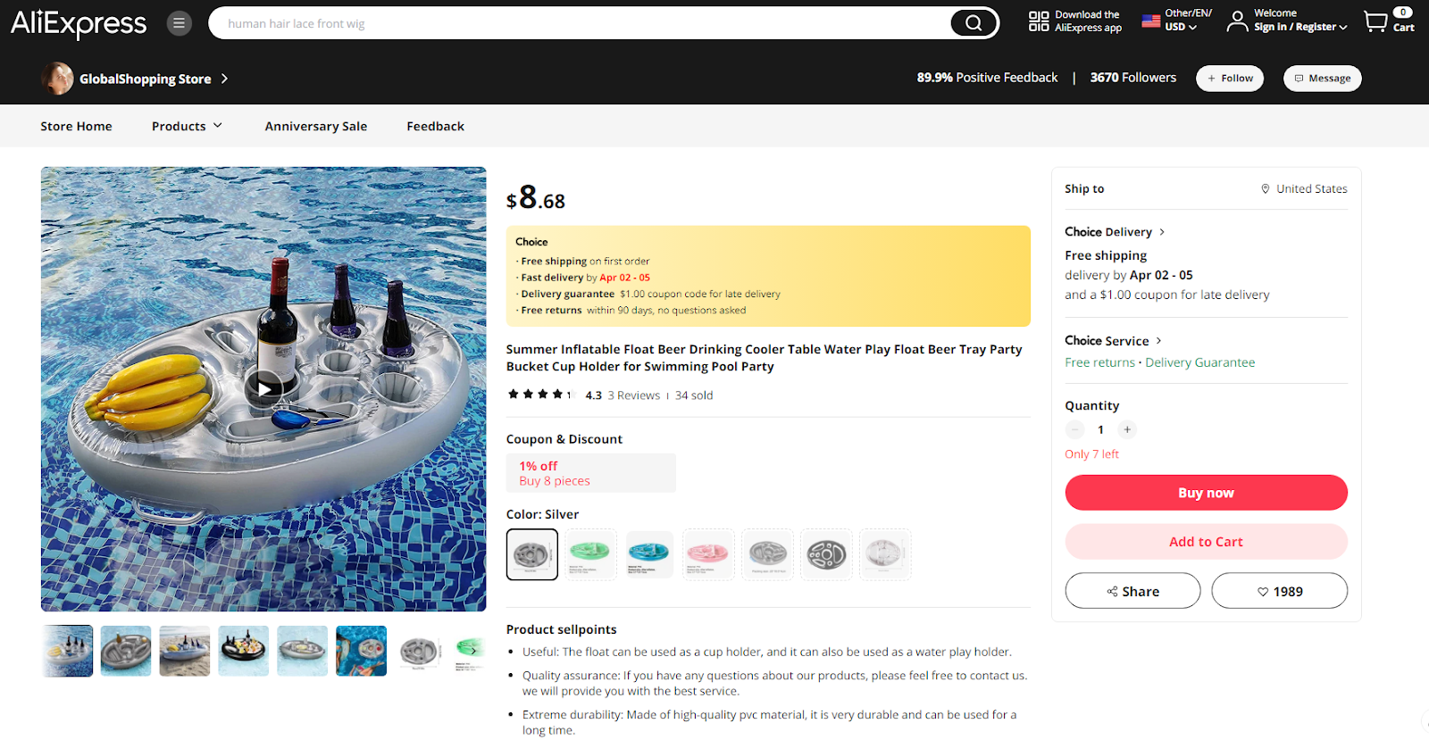Image resolution: width=1429 pixels, height=740 pixels.
Task: Go to Store Home tab
Action: click(76, 126)
